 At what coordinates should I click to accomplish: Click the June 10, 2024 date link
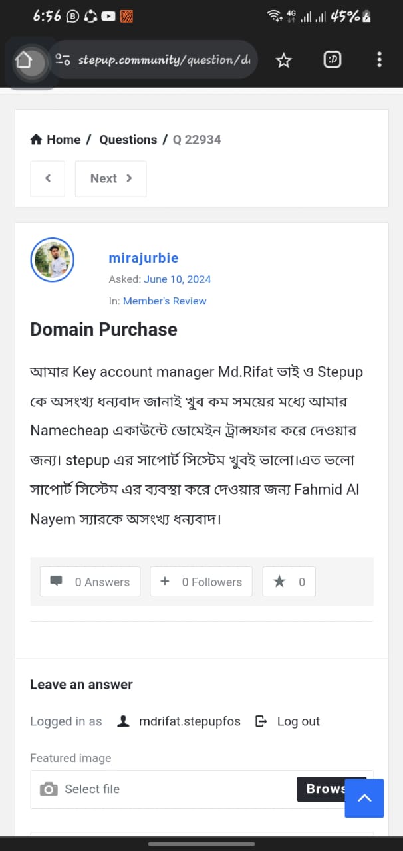[x=177, y=279]
